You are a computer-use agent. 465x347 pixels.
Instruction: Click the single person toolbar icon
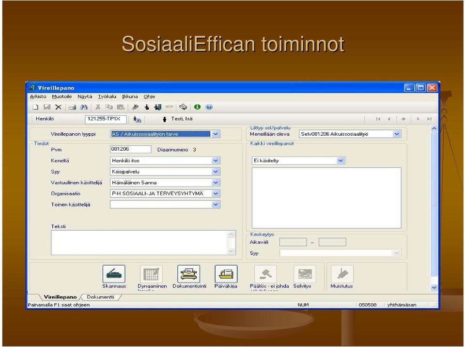[x=146, y=107]
